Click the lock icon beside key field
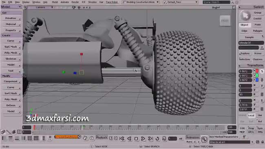 point(263,142)
